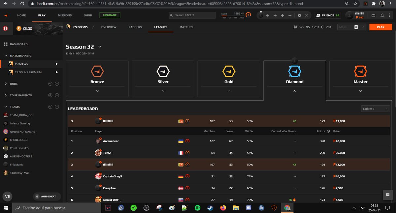Open the chat bubble at the bottom right
396x213 pixels.
pyautogui.click(x=388, y=195)
